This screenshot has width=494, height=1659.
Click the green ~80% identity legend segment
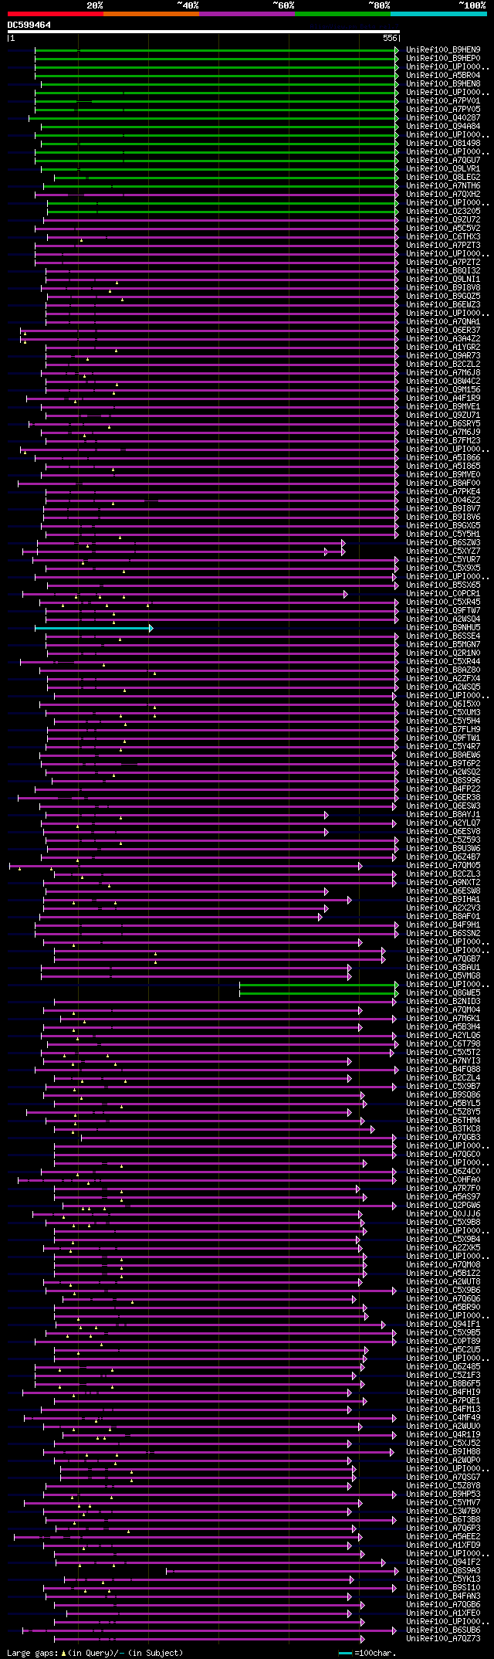click(x=343, y=14)
